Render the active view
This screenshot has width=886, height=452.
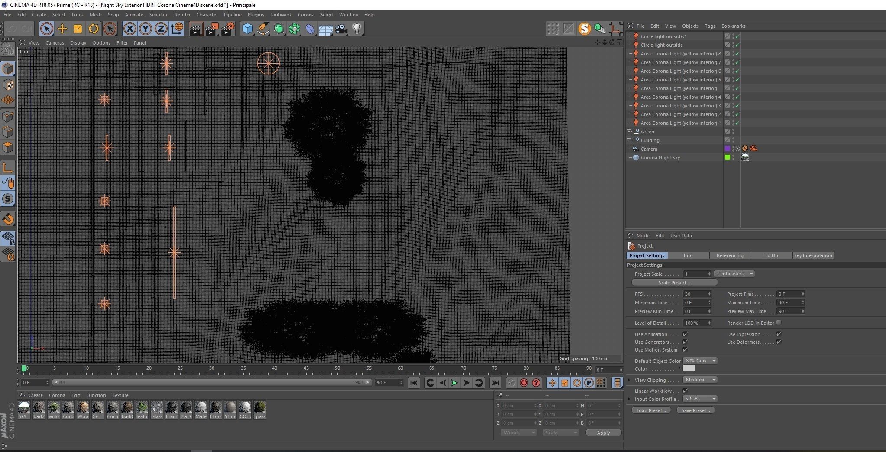pos(196,29)
